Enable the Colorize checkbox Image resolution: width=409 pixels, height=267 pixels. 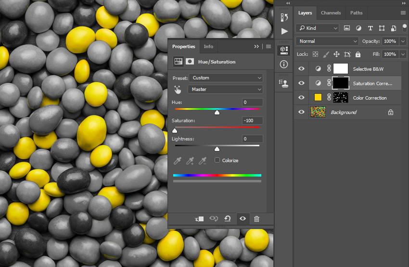pos(217,160)
